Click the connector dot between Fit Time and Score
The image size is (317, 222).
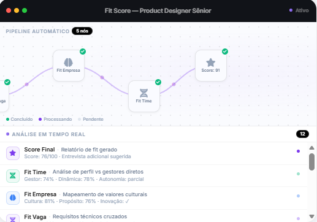174,84
